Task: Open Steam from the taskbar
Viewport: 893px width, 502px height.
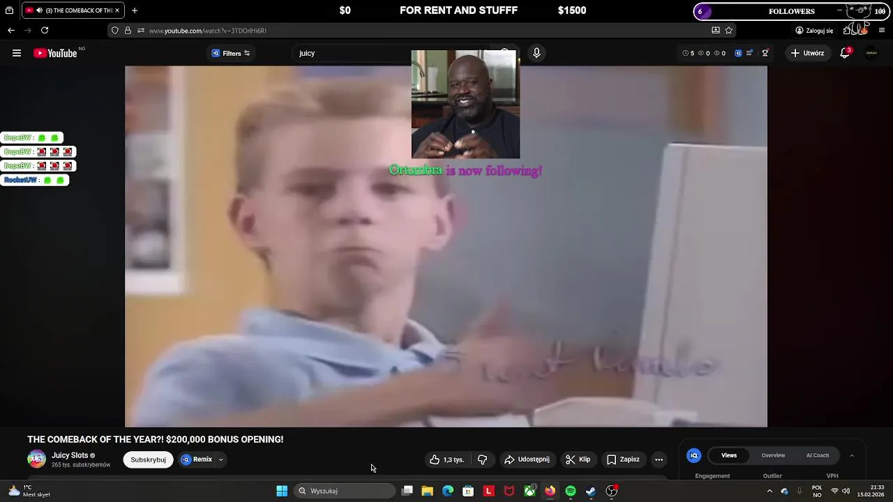Action: [x=591, y=491]
